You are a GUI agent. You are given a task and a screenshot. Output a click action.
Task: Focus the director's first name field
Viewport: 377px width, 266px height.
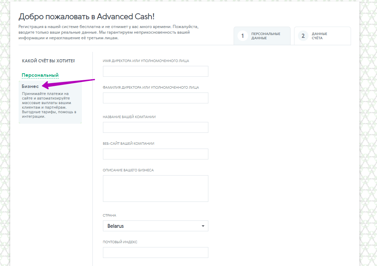click(155, 71)
